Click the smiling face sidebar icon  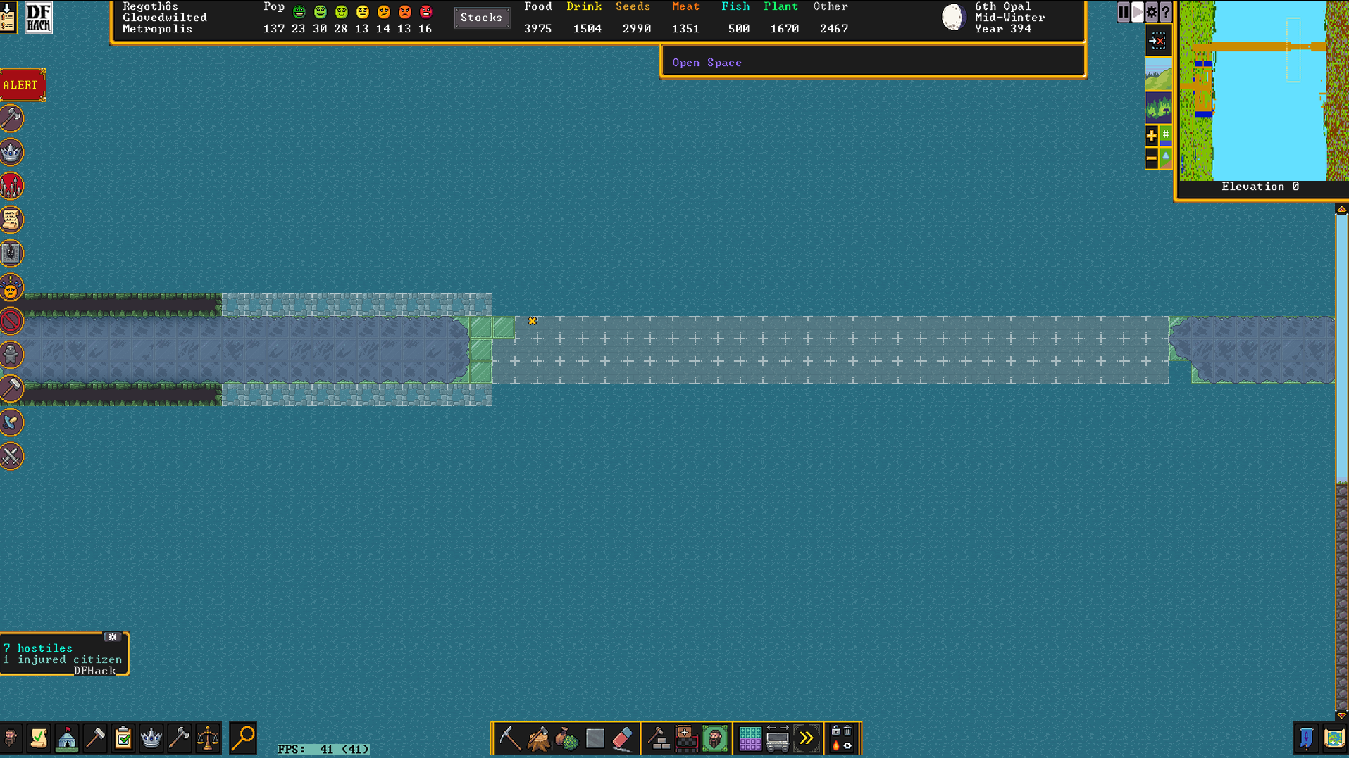11,288
